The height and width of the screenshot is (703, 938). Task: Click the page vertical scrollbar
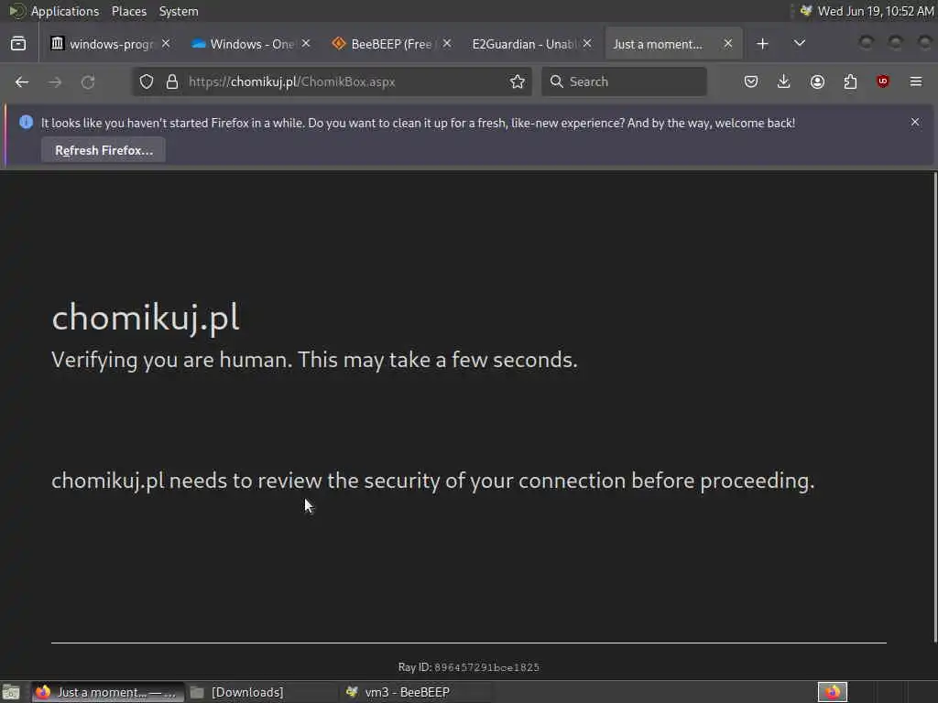[x=934, y=406]
